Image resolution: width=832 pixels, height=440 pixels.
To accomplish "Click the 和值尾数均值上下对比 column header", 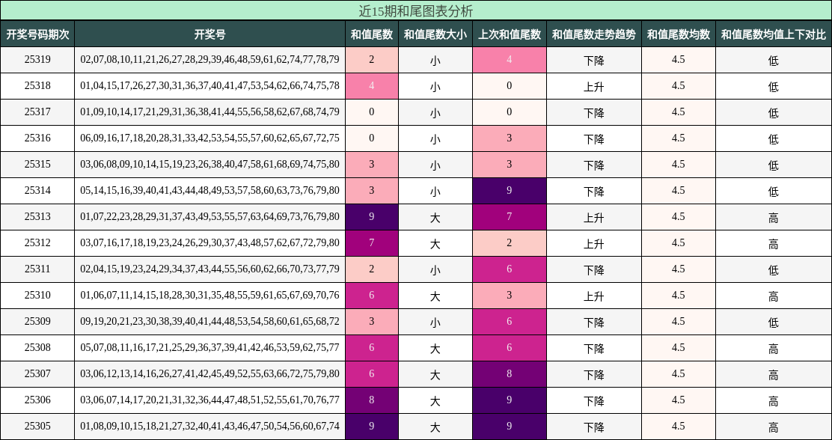I will tap(774, 32).
